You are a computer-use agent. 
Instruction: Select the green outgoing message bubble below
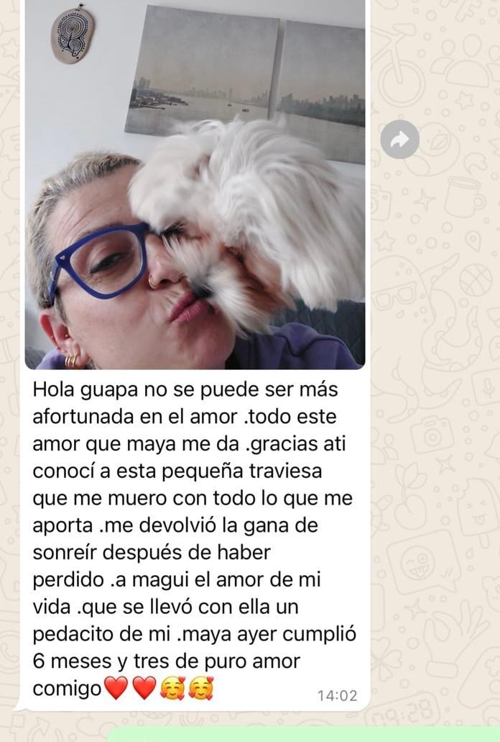(304, 735)
